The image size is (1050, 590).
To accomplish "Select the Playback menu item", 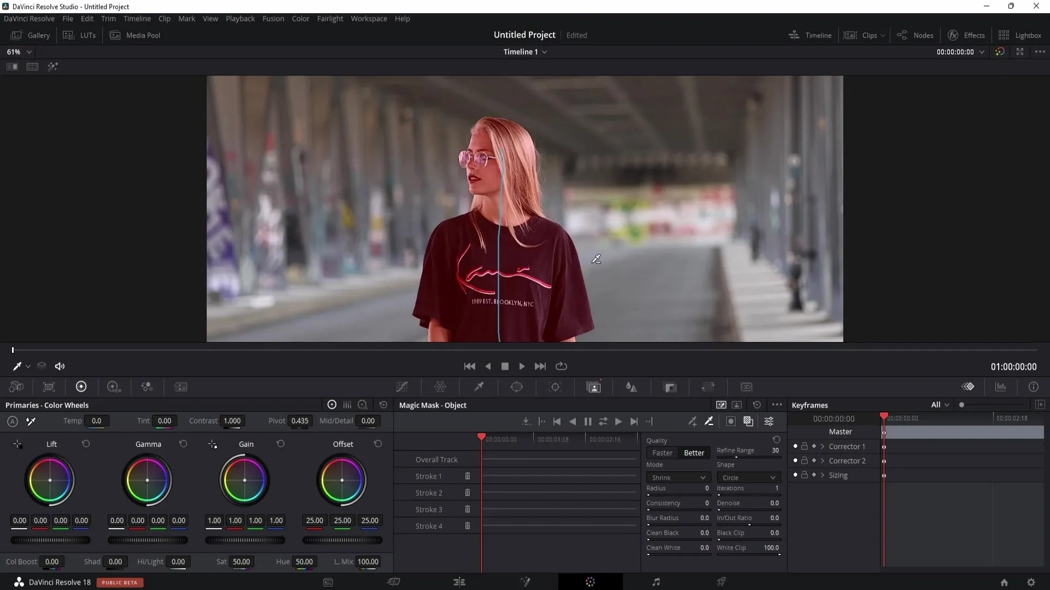I will pos(240,18).
